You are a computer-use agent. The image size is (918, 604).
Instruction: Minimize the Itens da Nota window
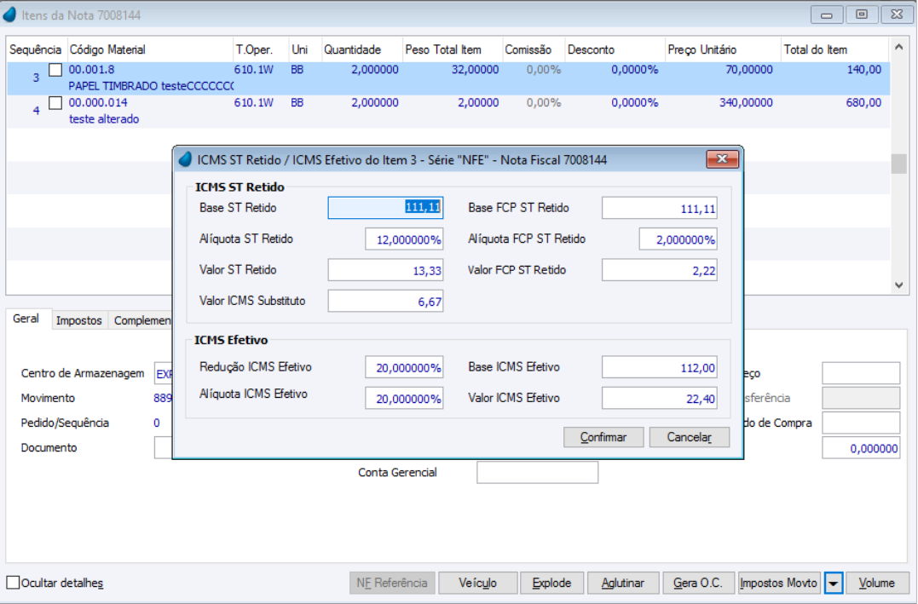tap(827, 14)
